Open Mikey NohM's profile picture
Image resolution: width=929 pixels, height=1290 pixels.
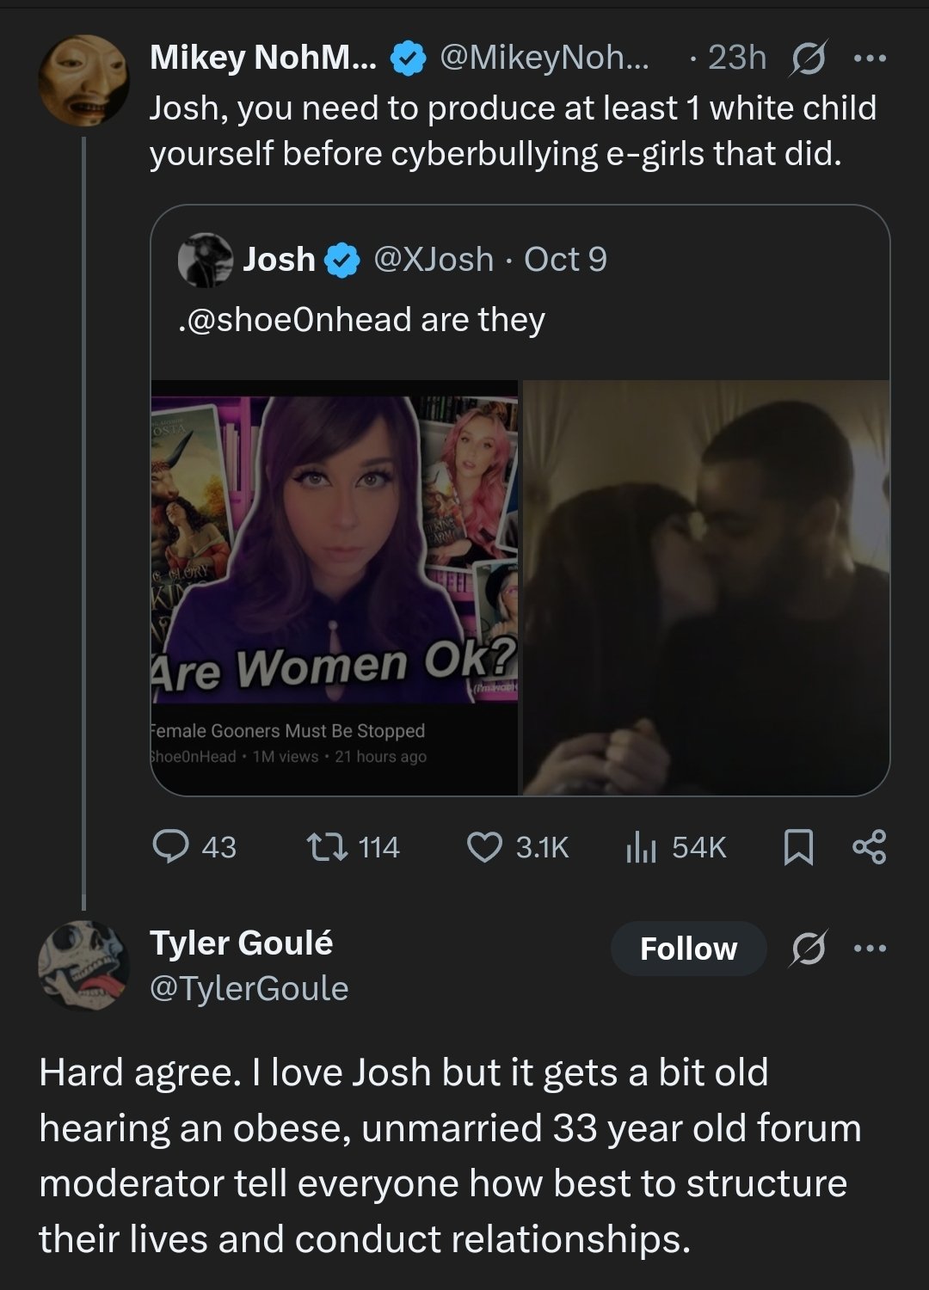[83, 80]
